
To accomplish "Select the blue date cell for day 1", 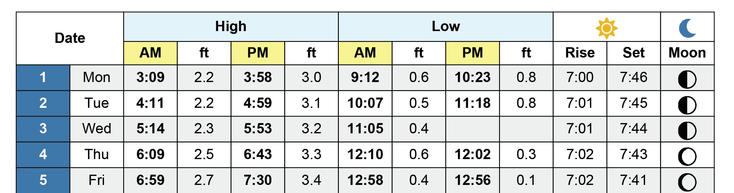I will 43,77.
